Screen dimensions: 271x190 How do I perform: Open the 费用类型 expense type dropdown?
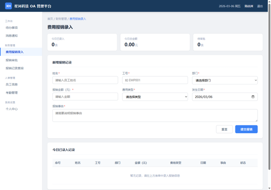(x=155, y=97)
